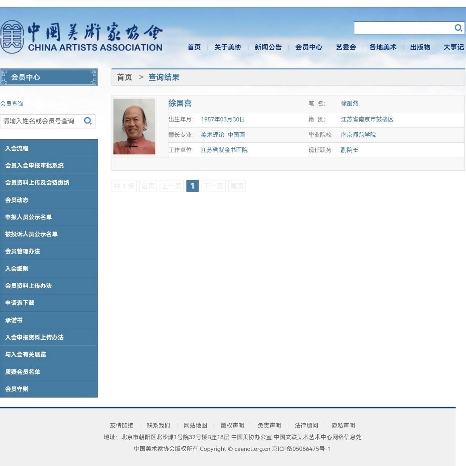Open footer link 隐私声明
Viewport: 466px width, 466px height.
(x=343, y=425)
